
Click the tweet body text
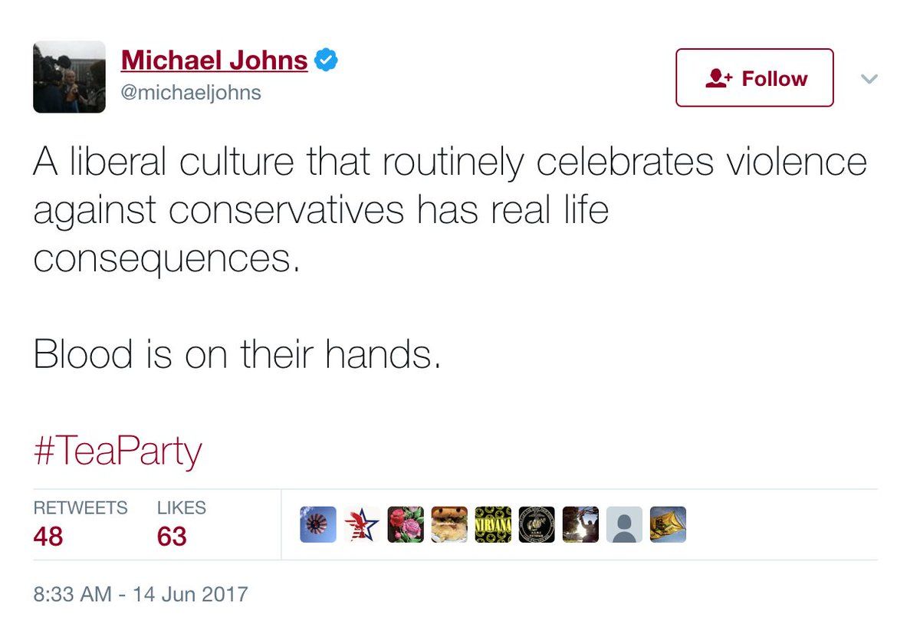383,211
